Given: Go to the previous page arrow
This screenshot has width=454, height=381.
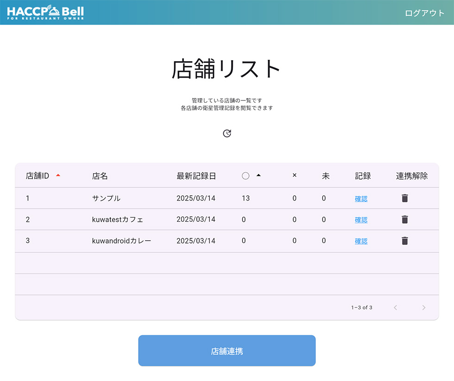Looking at the screenshot, I should point(395,307).
